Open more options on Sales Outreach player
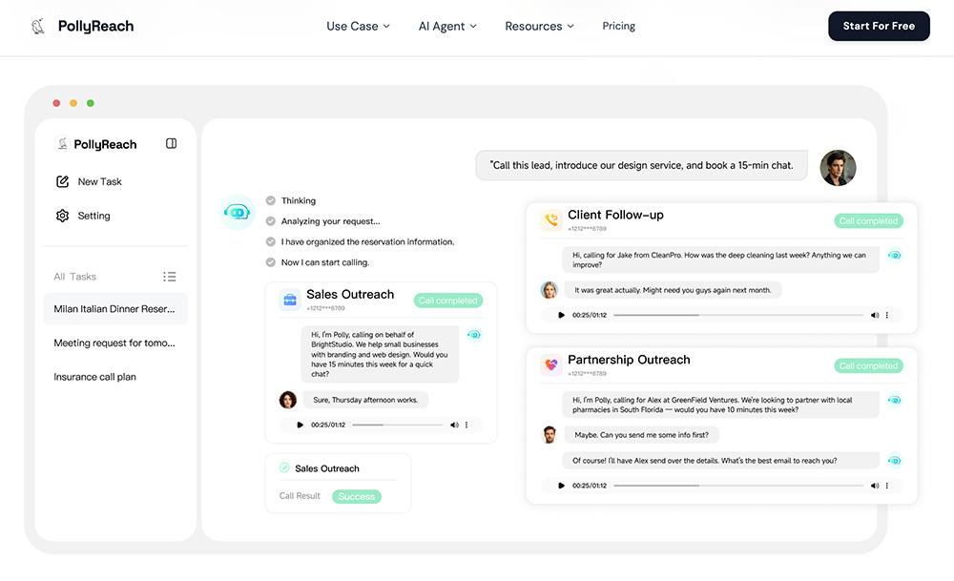Image resolution: width=954 pixels, height=581 pixels. pyautogui.click(x=467, y=425)
